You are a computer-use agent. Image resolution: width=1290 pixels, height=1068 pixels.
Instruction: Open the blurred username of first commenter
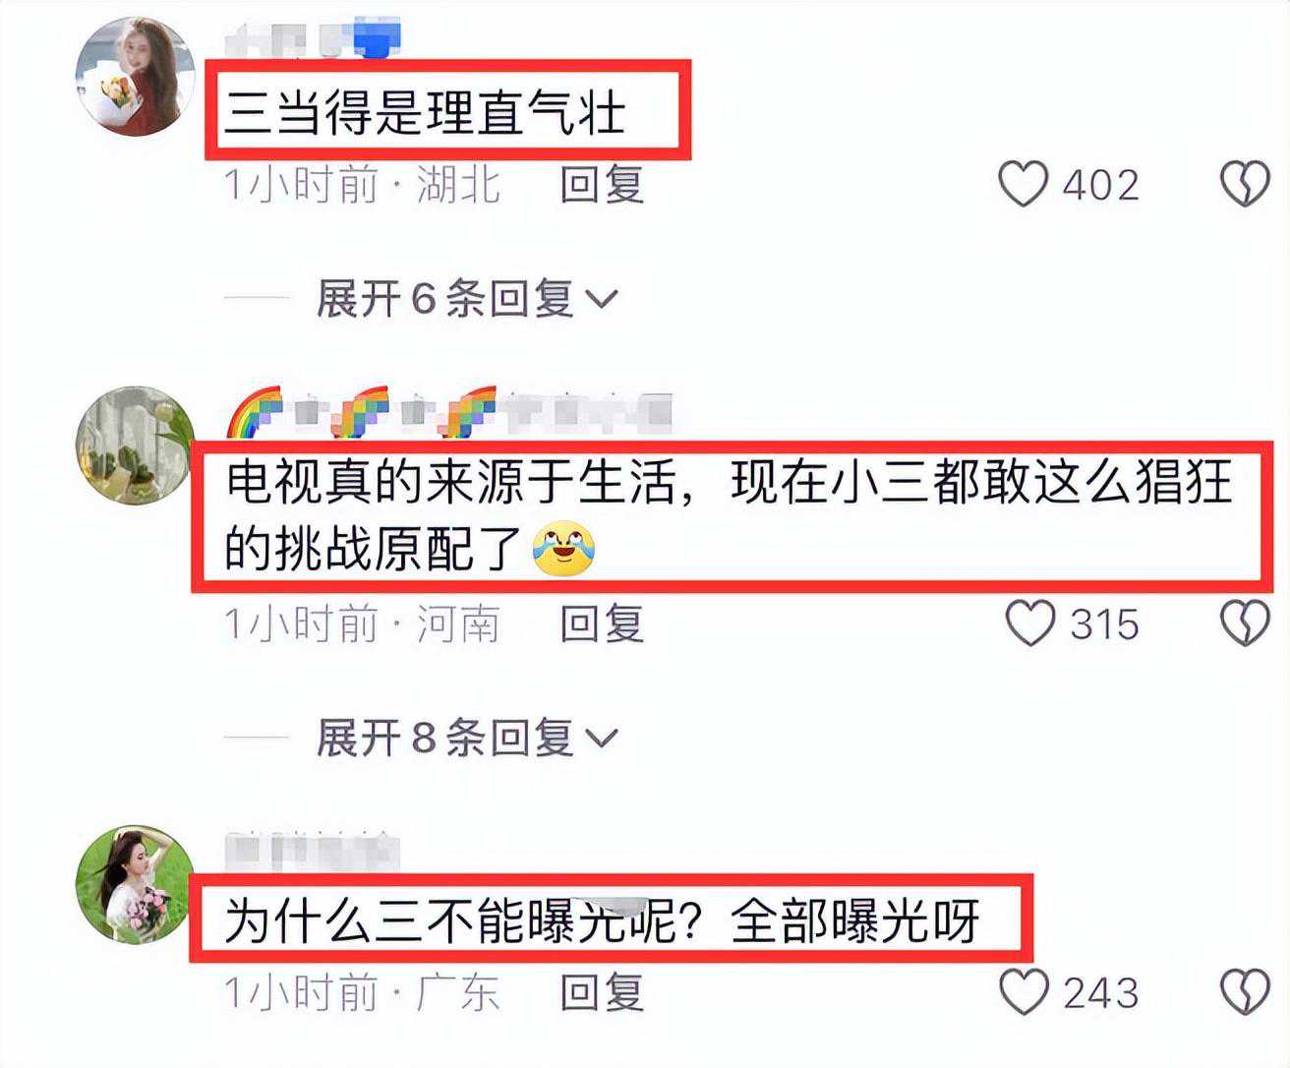click(313, 39)
